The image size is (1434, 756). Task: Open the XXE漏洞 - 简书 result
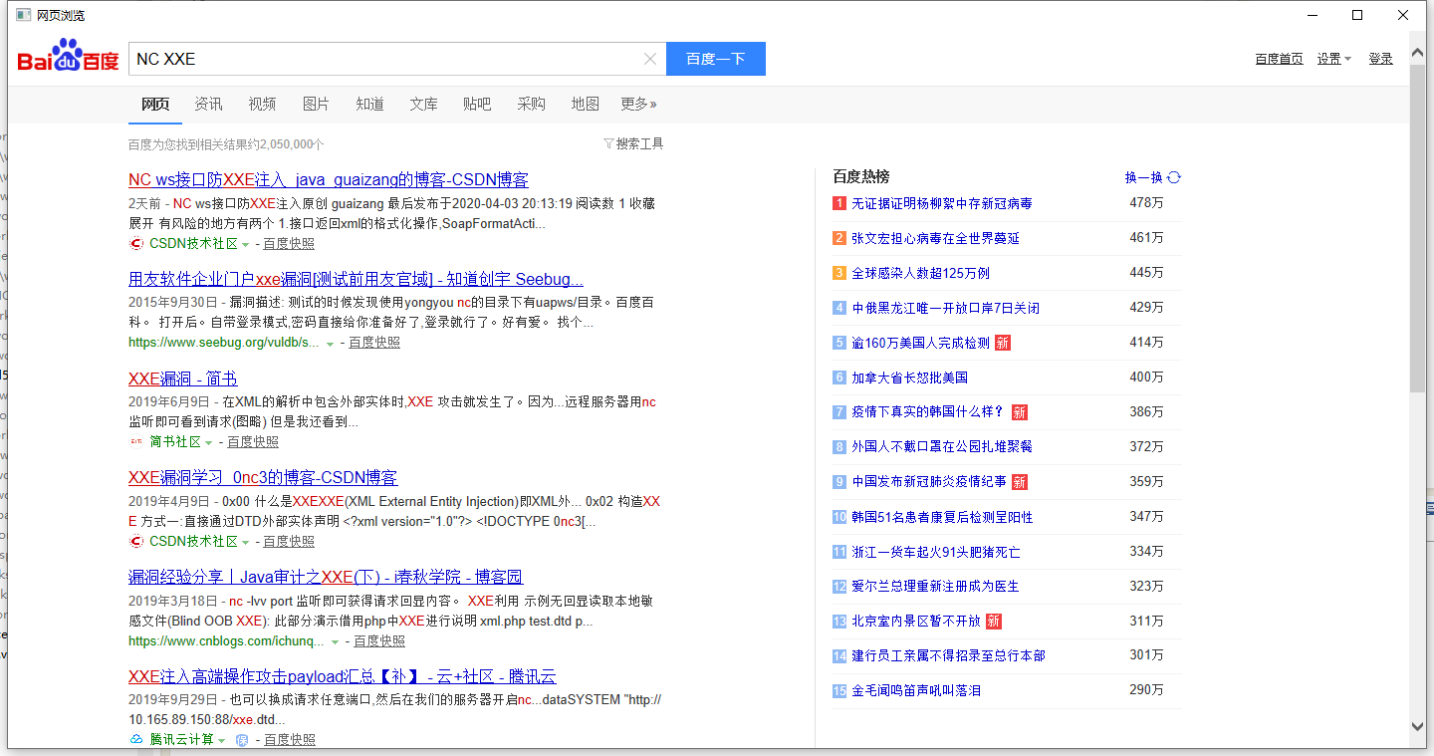[183, 379]
